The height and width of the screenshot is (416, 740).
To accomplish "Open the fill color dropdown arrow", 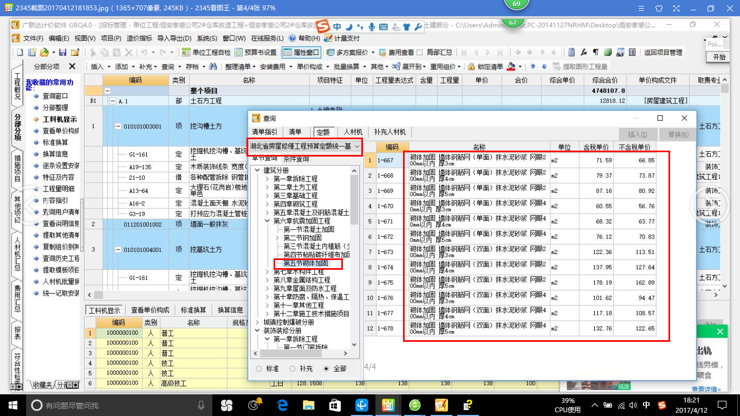I will click(520, 67).
